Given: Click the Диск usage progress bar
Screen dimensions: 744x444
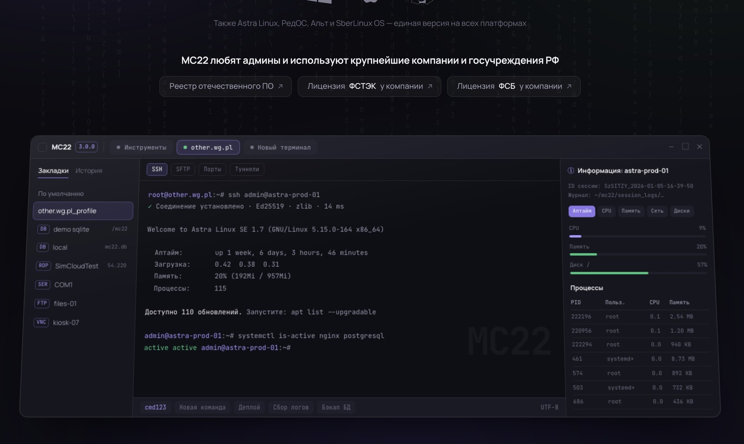Looking at the screenshot, I should [x=639, y=273].
